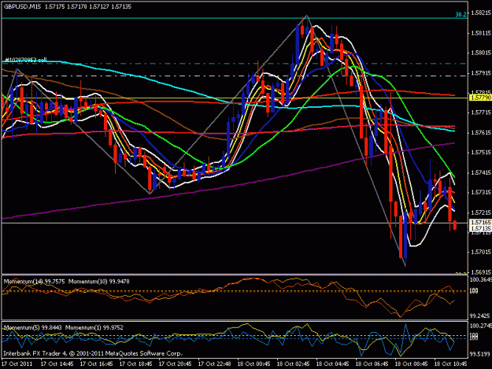The height and width of the screenshot is (369, 492).
Task: Click the Momentum(10) 99.9478 indicator label
Action: click(99, 282)
